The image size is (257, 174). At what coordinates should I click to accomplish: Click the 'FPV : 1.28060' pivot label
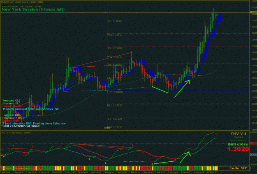(x=115, y=92)
